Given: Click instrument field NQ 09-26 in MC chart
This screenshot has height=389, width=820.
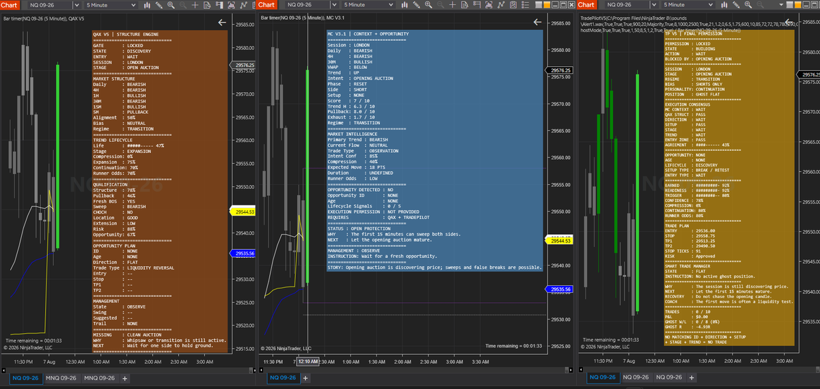Looking at the screenshot, I should click(x=307, y=5).
